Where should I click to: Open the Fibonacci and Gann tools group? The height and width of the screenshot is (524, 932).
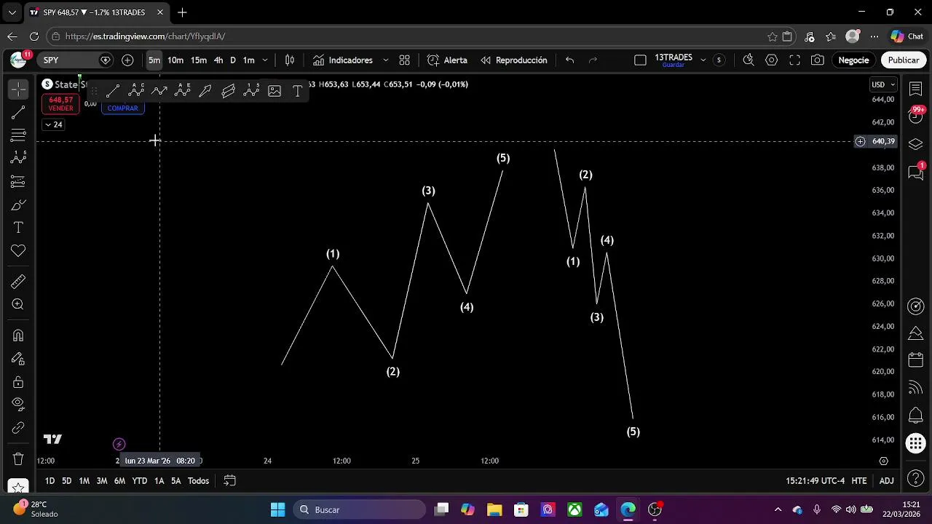(x=18, y=135)
